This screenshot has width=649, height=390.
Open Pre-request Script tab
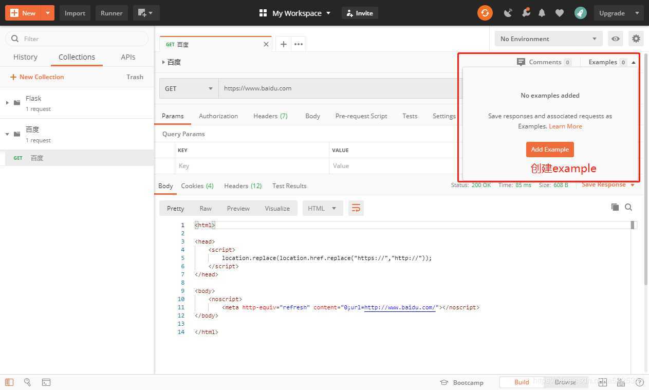[361, 116]
